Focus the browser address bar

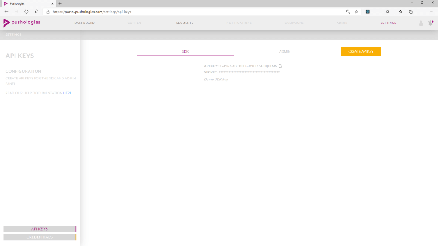195,12
